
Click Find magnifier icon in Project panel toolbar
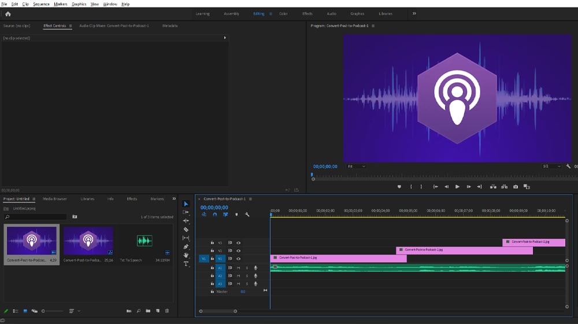coord(139,311)
